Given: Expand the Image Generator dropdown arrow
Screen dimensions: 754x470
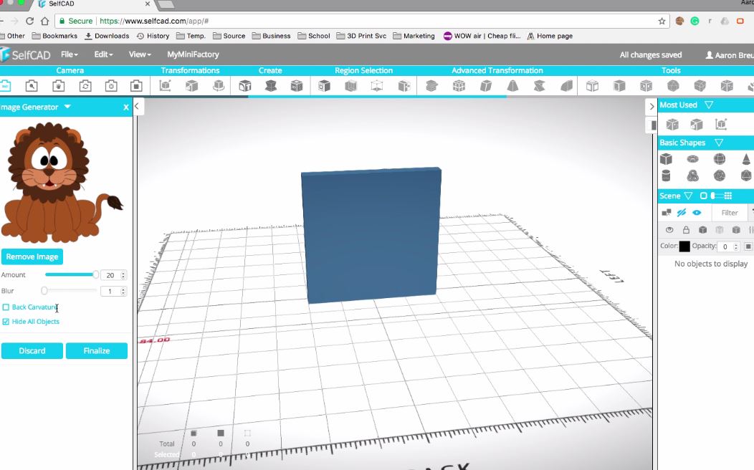Looking at the screenshot, I should [67, 107].
